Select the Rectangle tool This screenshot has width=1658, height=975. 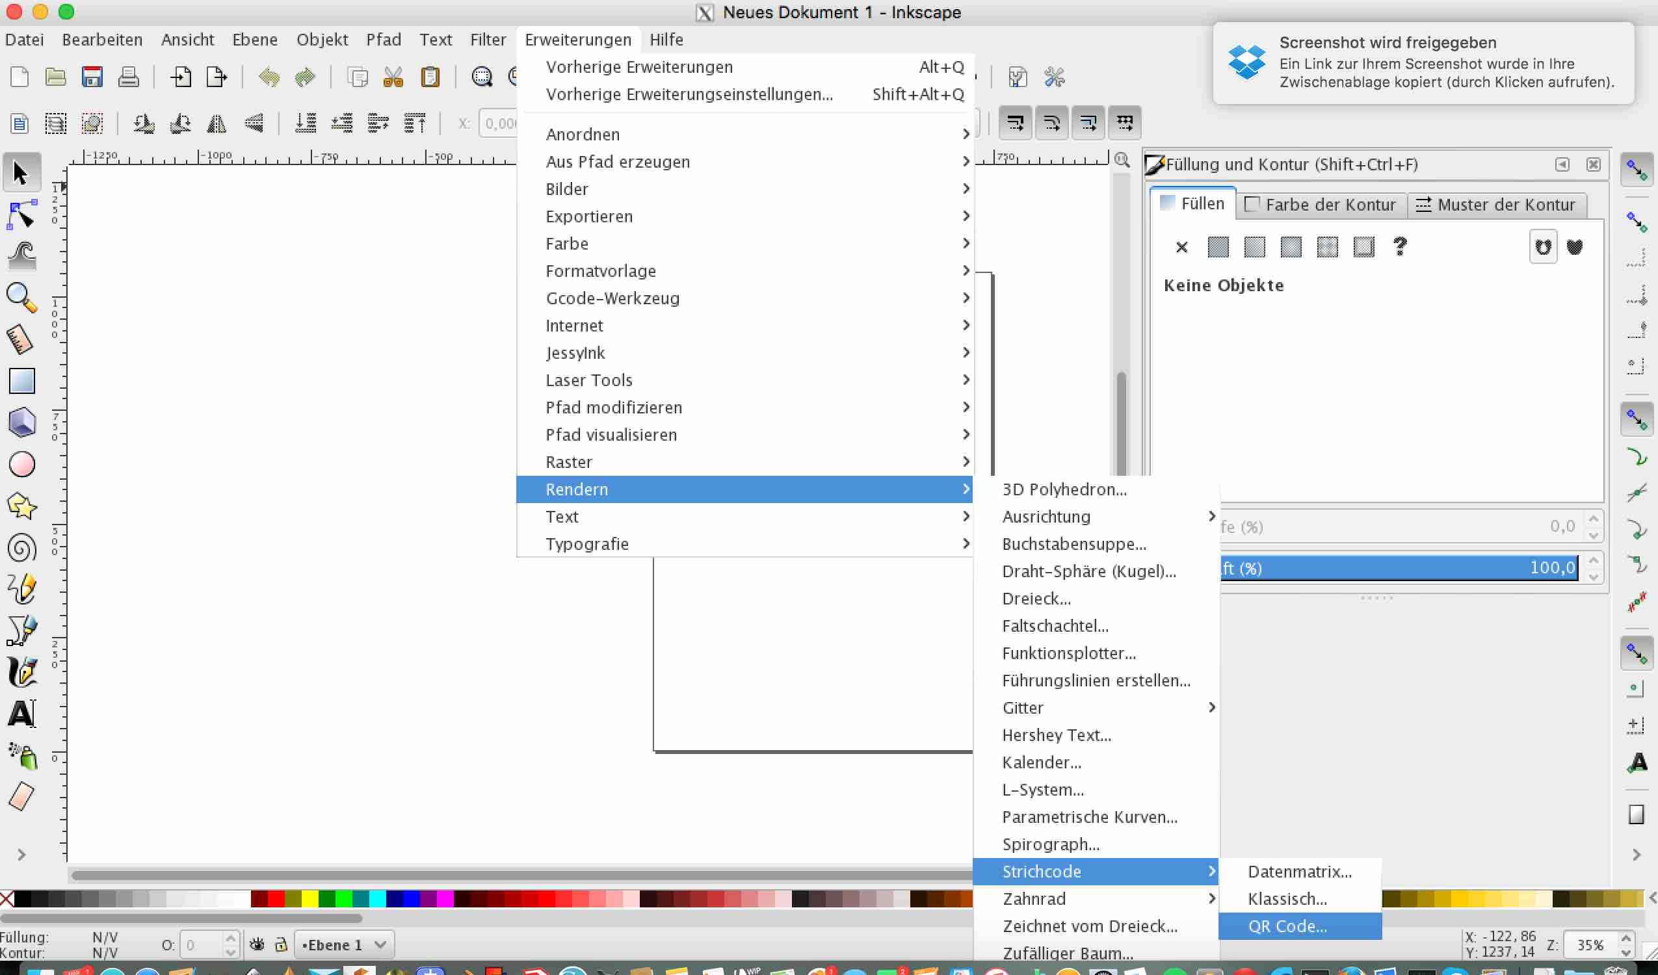21,381
